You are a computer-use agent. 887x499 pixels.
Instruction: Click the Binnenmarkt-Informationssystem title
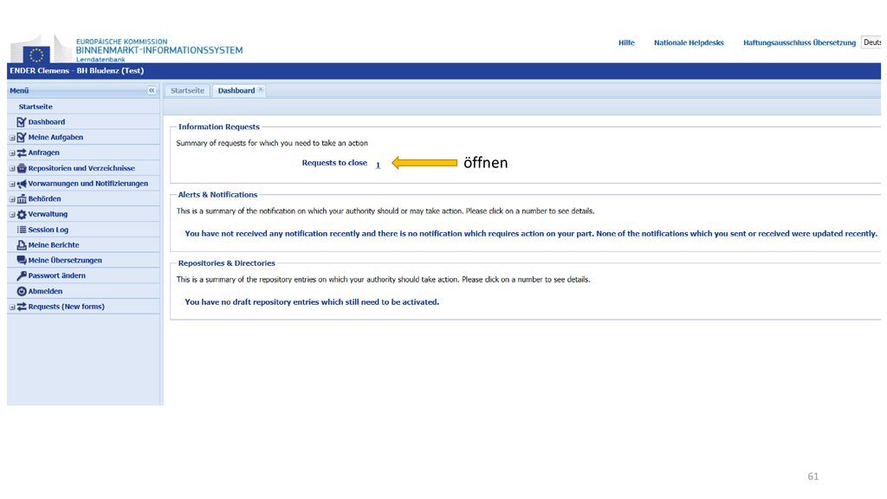coord(159,50)
